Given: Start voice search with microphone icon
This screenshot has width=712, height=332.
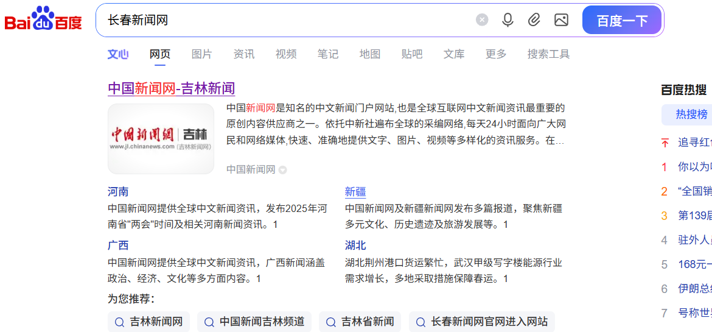Looking at the screenshot, I should pos(508,20).
